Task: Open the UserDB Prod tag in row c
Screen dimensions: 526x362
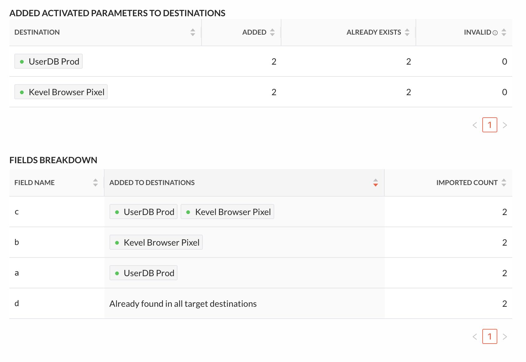Action: click(x=144, y=212)
